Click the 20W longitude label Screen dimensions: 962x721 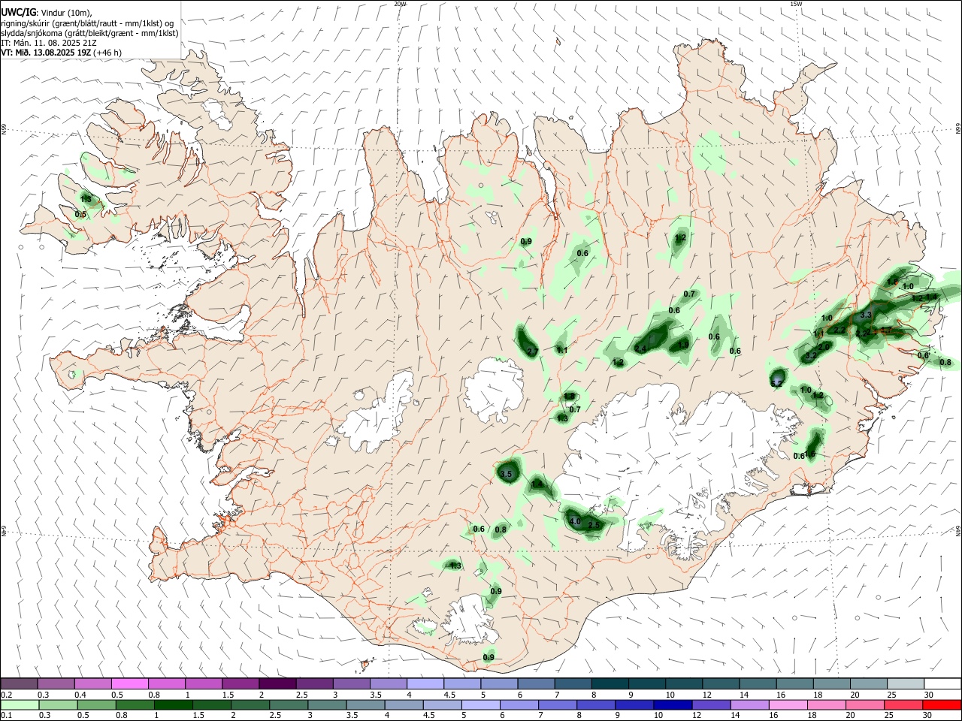pyautogui.click(x=400, y=4)
